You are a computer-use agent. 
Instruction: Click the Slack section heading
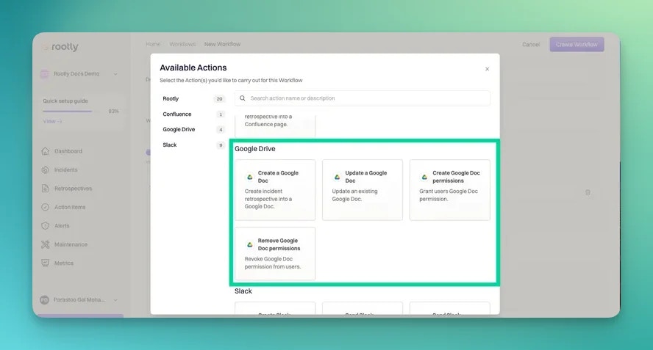point(243,291)
